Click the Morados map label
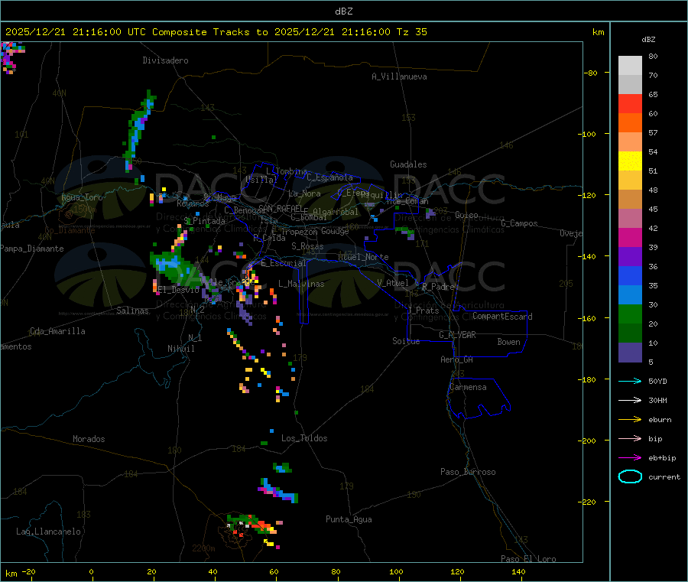This screenshot has width=688, height=582. (89, 439)
